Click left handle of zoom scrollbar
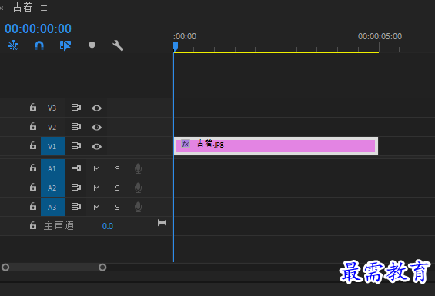435x296 pixels. pos(5,268)
